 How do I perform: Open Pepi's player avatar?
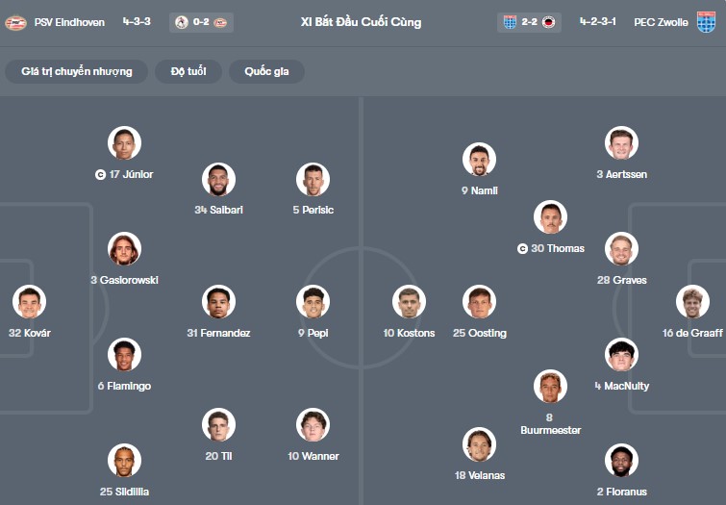313,302
